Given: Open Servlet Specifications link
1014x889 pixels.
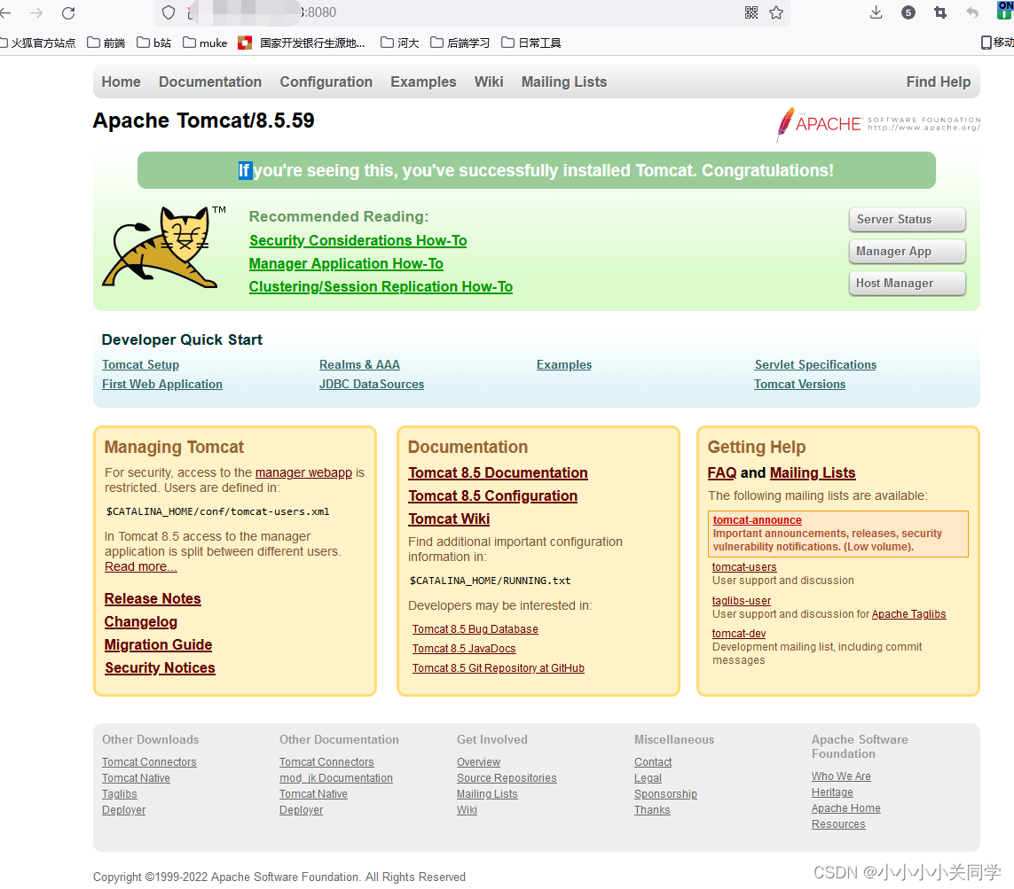Looking at the screenshot, I should coord(815,364).
